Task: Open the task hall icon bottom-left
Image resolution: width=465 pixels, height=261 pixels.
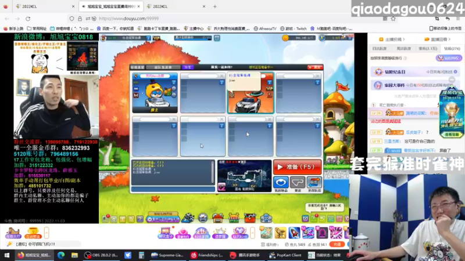Action: click(13, 233)
